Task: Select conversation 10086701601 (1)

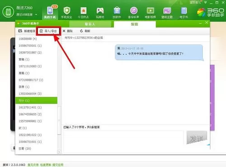Action: coord(36,142)
